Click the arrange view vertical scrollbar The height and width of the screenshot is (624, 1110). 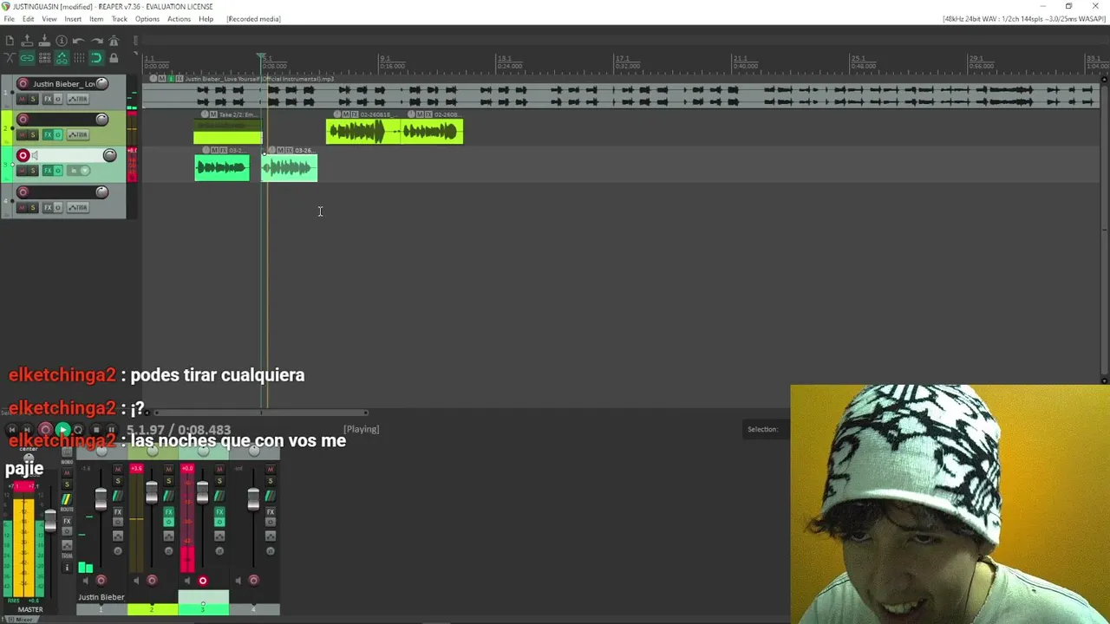[1104, 230]
